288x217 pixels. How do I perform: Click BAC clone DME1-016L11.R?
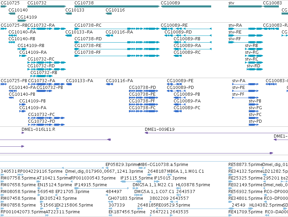pyautogui.click(x=23, y=133)
